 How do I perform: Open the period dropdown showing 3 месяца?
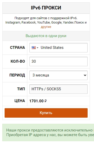(58, 75)
